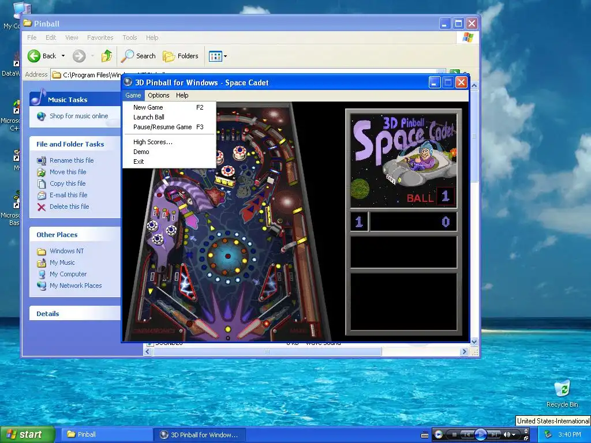This screenshot has width=591, height=443.
Task: Click the Rename this file icon
Action: [42, 161]
